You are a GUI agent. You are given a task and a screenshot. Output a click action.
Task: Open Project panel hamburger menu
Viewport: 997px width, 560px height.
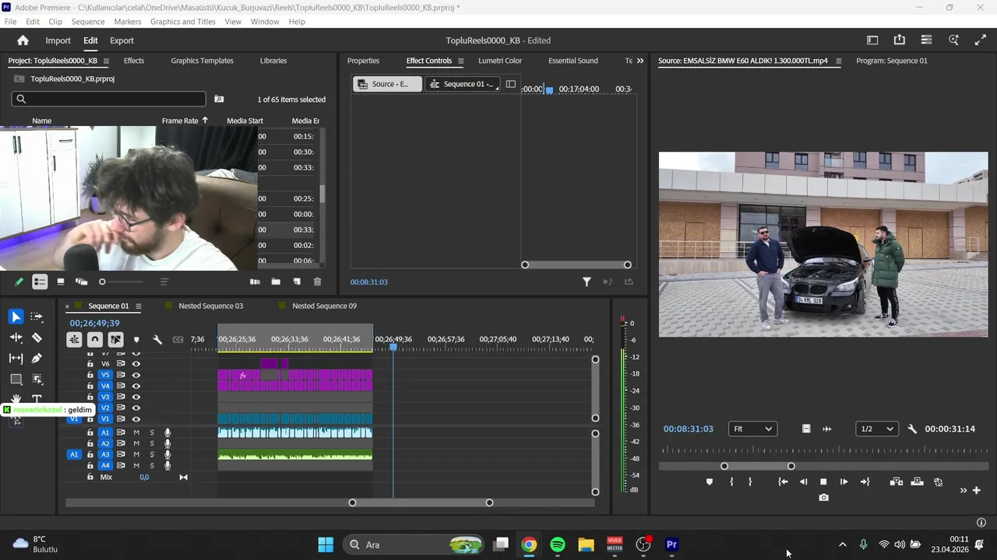point(106,61)
